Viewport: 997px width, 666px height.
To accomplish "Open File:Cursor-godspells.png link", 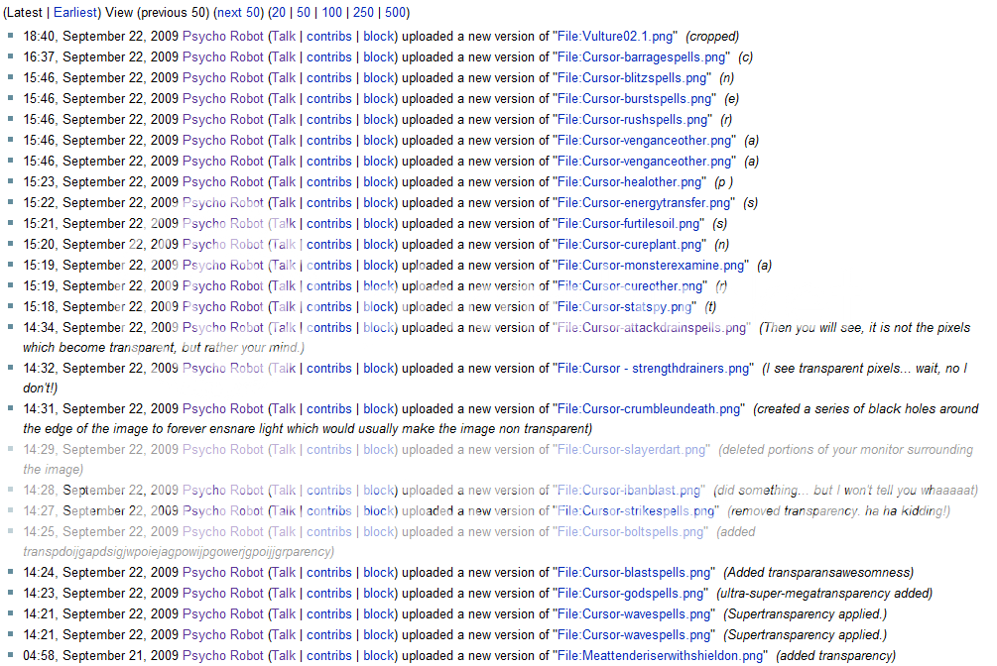I will coord(633,593).
